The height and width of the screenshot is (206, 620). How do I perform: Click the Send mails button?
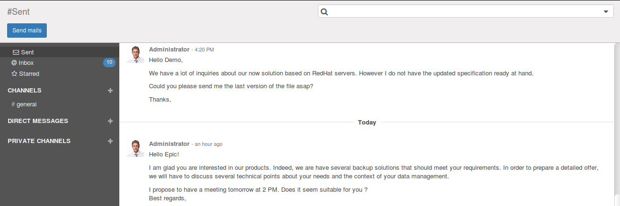point(27,31)
